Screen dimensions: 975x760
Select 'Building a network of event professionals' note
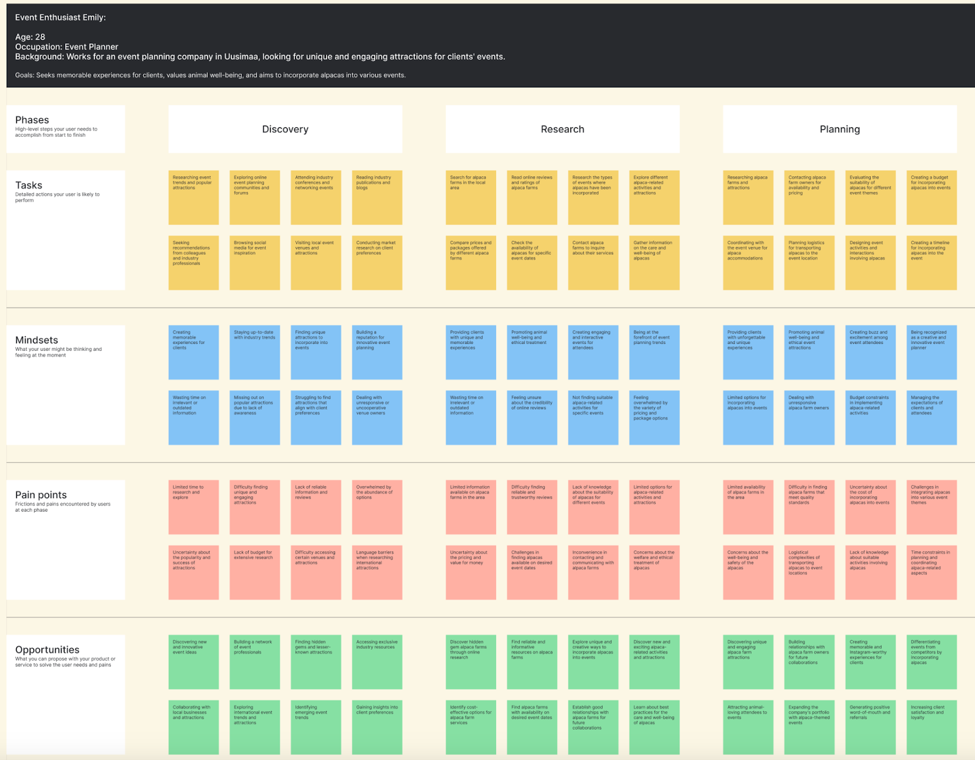[255, 662]
